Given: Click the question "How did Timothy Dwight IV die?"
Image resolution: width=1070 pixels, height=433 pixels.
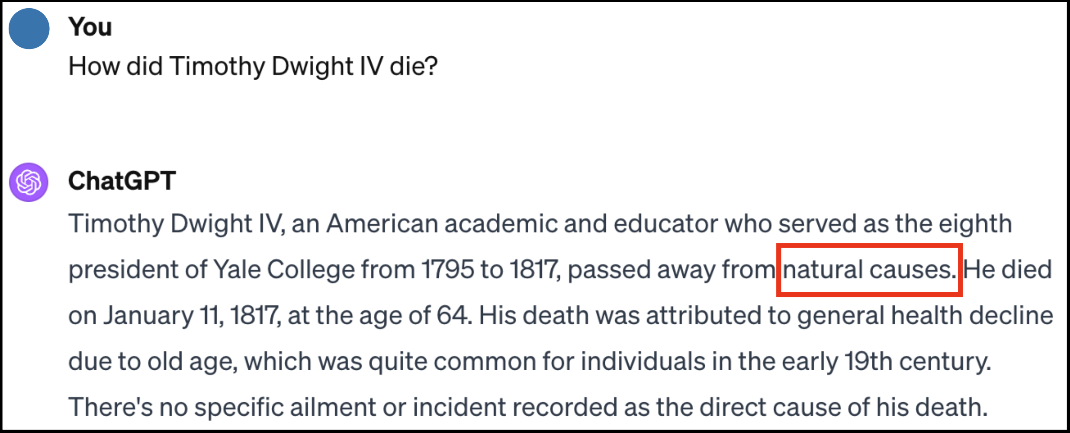Looking at the screenshot, I should pos(253,66).
